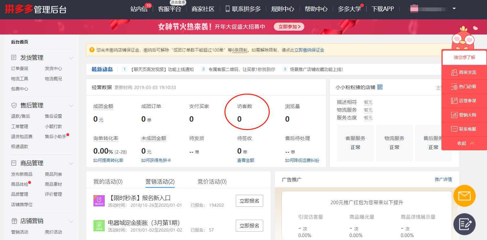Click the 拼多多管理后台 logo
The image size is (487, 240).
[x=36, y=9]
